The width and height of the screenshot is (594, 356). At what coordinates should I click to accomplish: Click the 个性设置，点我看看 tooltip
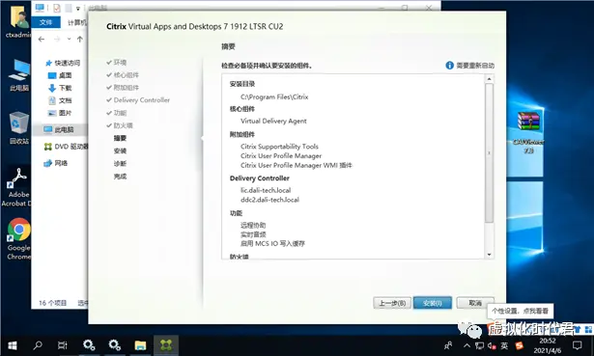point(520,311)
